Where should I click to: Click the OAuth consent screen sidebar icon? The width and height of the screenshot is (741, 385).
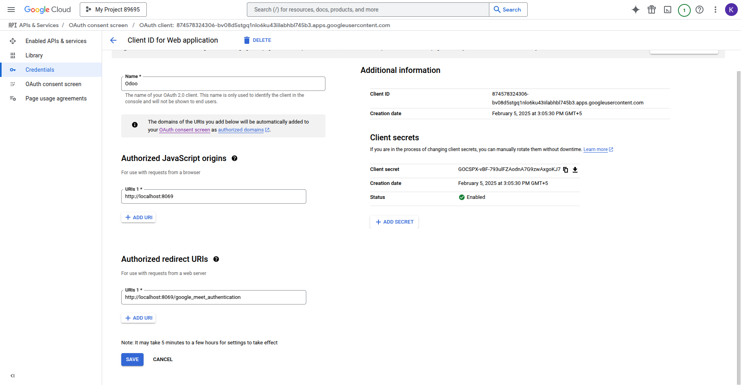(x=13, y=84)
